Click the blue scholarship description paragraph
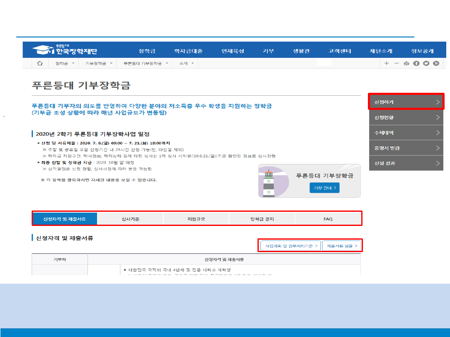Image resolution: width=450 pixels, height=337 pixels. [152, 109]
